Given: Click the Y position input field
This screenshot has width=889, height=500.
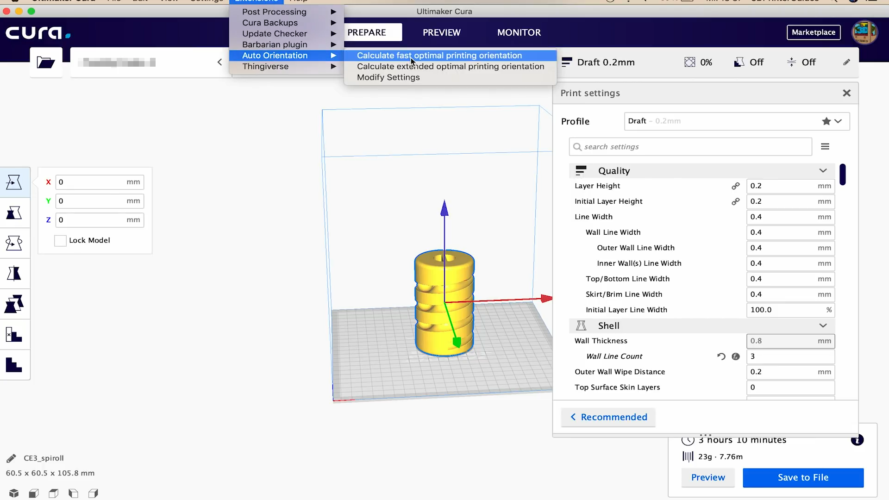Looking at the screenshot, I should click(100, 201).
